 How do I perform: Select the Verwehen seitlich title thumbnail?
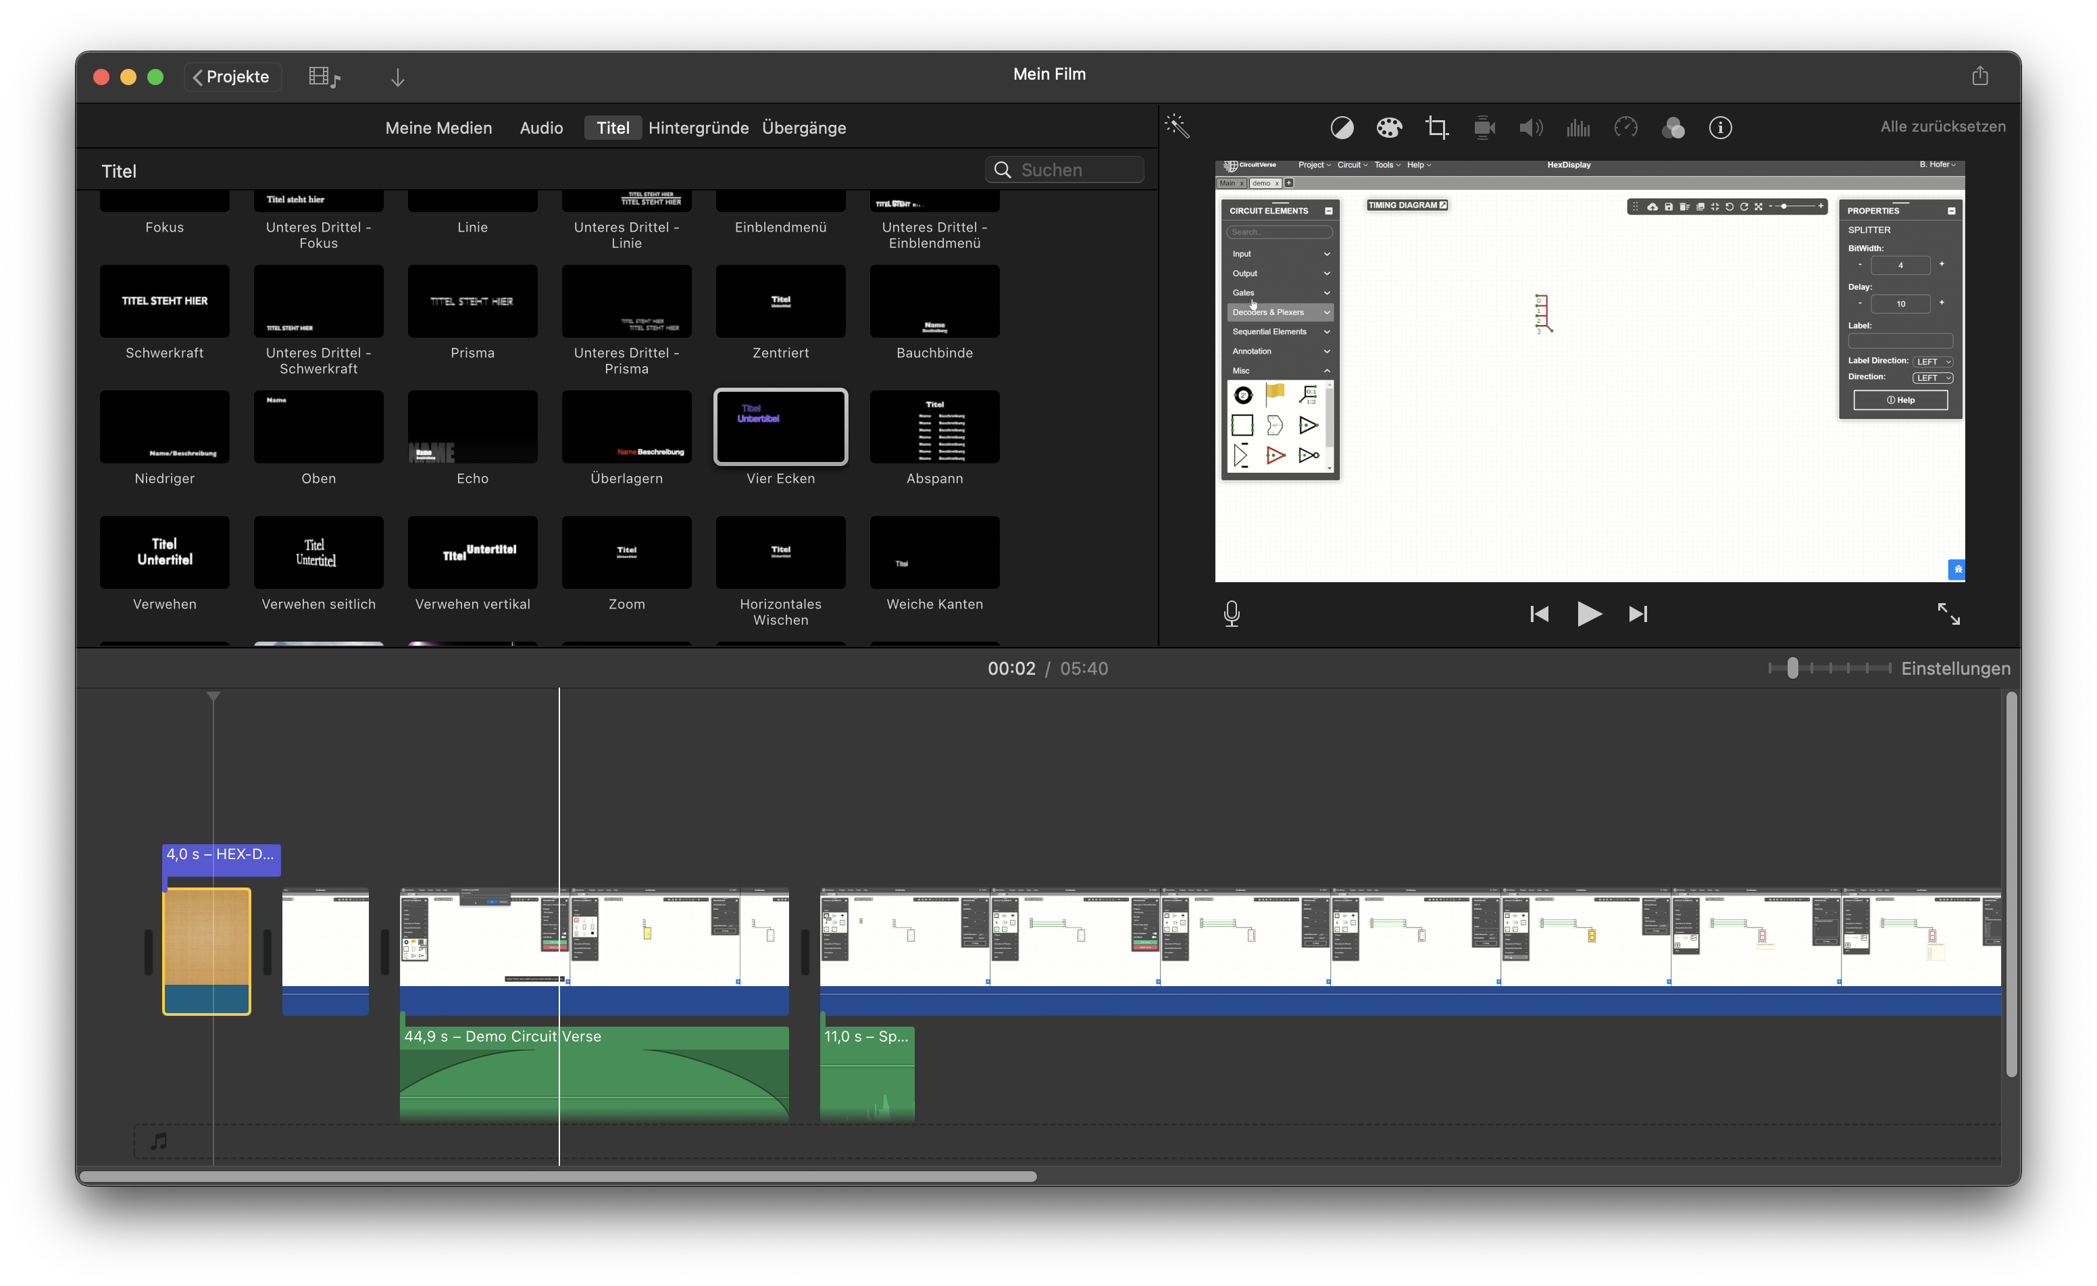pos(318,552)
